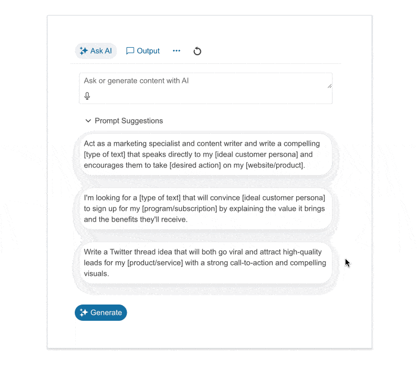Pick the Twitter thread idea prompt suggestion
Image resolution: width=417 pixels, height=382 pixels.
[x=205, y=263]
